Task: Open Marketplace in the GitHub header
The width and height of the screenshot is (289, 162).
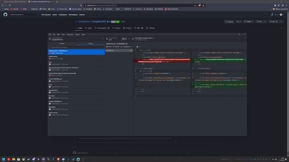Action: tap(73, 15)
